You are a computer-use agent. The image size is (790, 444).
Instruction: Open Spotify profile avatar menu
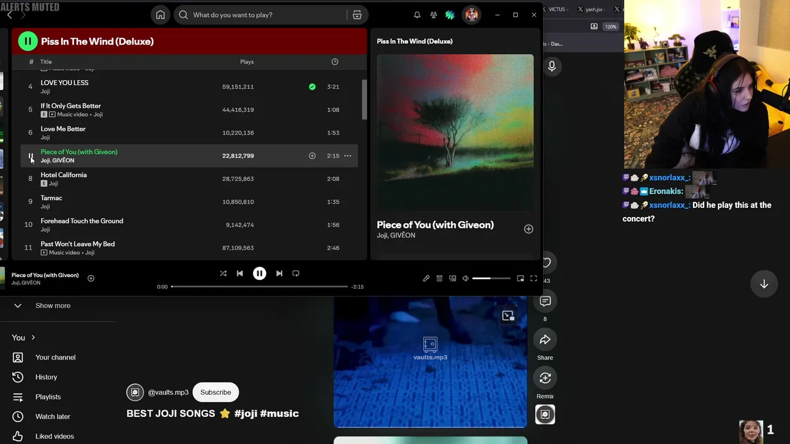pyautogui.click(x=472, y=15)
